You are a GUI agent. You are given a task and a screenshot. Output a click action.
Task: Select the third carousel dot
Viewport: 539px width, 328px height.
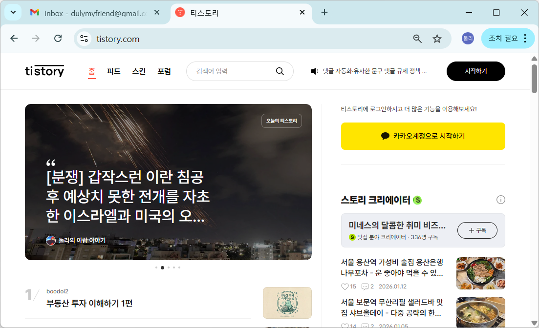click(x=169, y=267)
